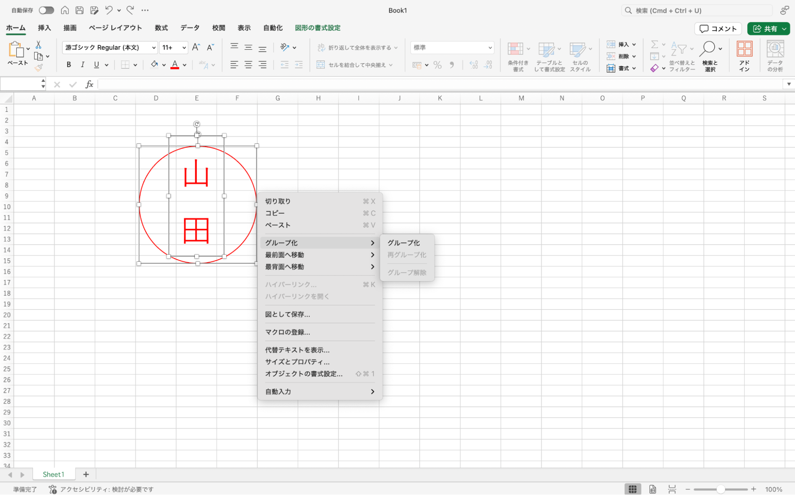The width and height of the screenshot is (795, 495).
Task: Expand the 標準 number format dropdown
Action: click(451, 47)
